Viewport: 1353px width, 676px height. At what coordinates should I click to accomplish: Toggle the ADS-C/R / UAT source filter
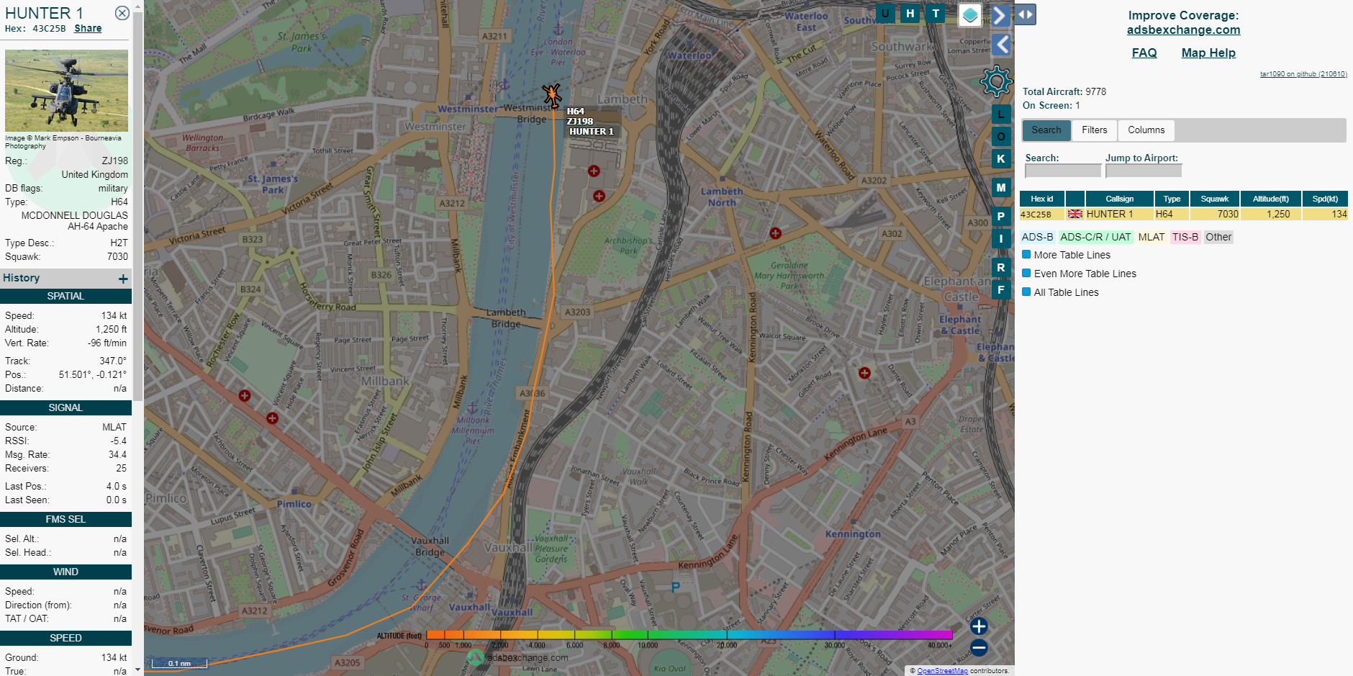(1095, 237)
